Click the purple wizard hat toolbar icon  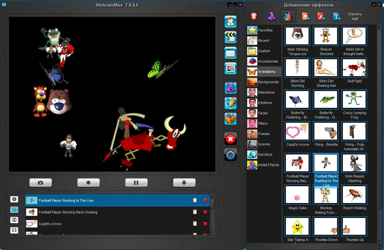272,16
